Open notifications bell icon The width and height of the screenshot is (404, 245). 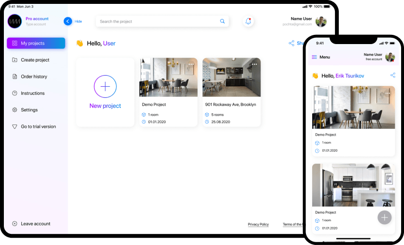(x=248, y=21)
